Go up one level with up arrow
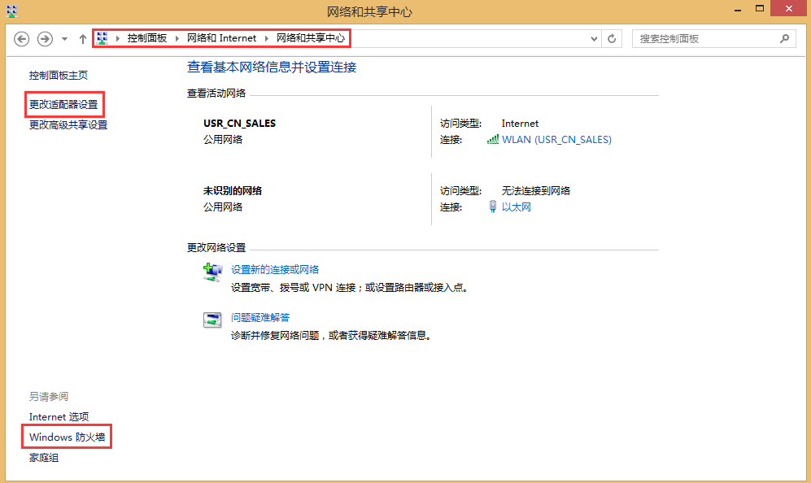 82,38
